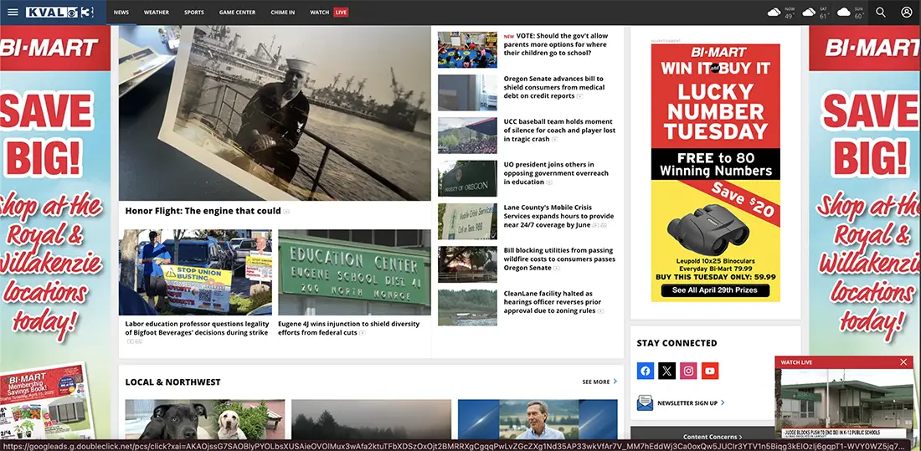Click the man in suit story thumbnail
921x451 pixels.
pyautogui.click(x=538, y=419)
